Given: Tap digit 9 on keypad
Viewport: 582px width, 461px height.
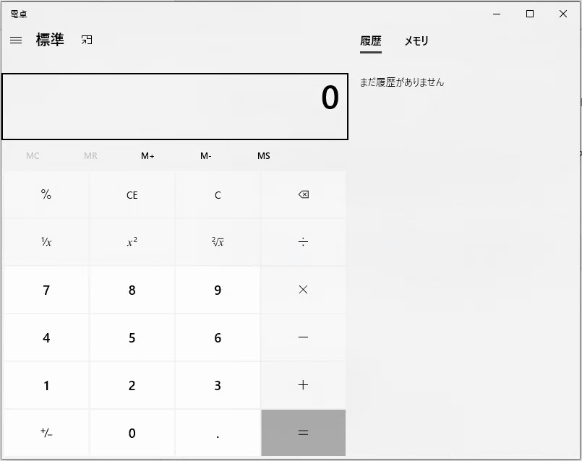Looking at the screenshot, I should click(x=218, y=290).
